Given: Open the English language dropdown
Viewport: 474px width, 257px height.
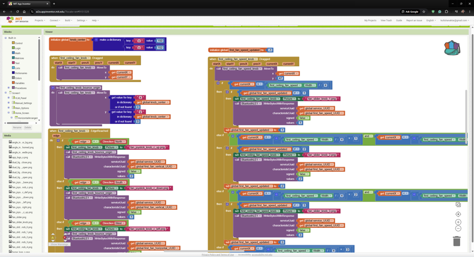Looking at the screenshot, I should (x=431, y=20).
